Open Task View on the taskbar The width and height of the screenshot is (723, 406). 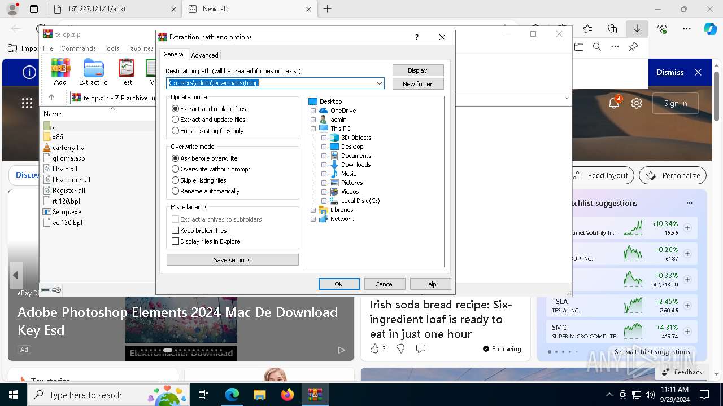point(203,395)
